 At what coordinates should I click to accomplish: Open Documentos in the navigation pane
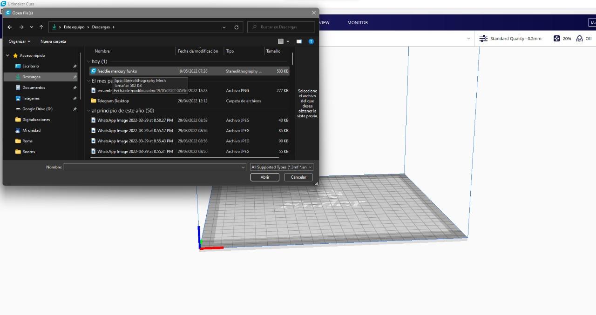pos(34,87)
